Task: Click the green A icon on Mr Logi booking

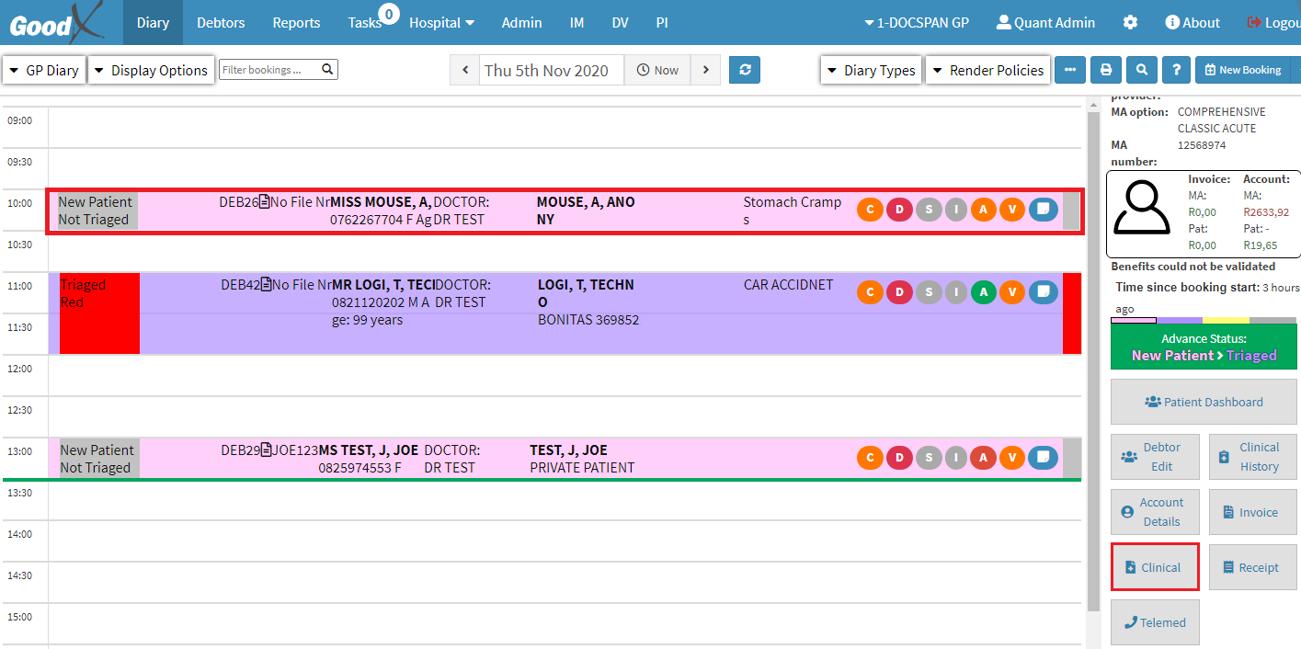Action: point(984,292)
